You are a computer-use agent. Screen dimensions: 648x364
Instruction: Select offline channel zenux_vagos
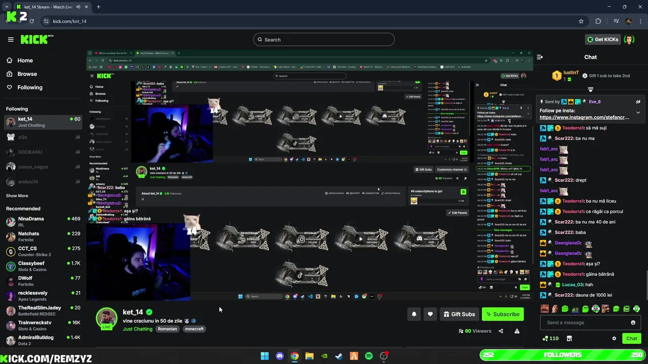click(43, 167)
